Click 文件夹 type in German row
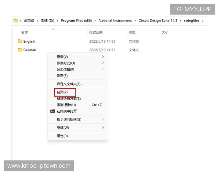The image size is (219, 175). coord(134,50)
